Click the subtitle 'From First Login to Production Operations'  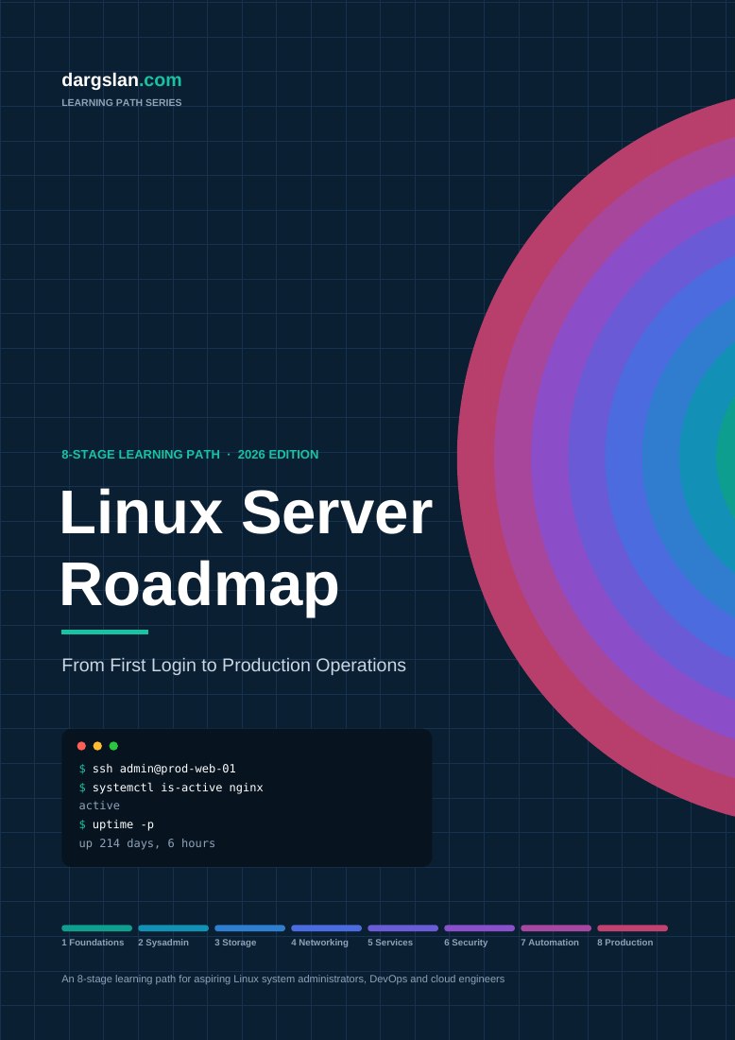click(234, 666)
